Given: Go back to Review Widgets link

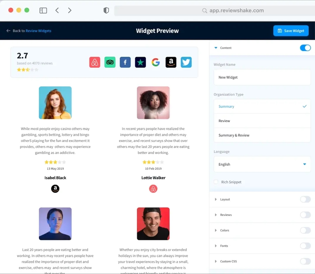Looking at the screenshot, I should [38, 31].
